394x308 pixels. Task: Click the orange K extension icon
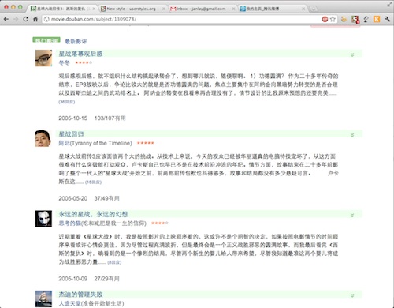pos(377,19)
